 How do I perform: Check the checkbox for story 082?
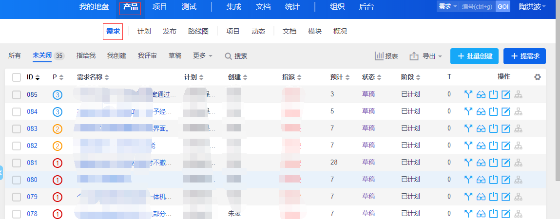click(17, 146)
